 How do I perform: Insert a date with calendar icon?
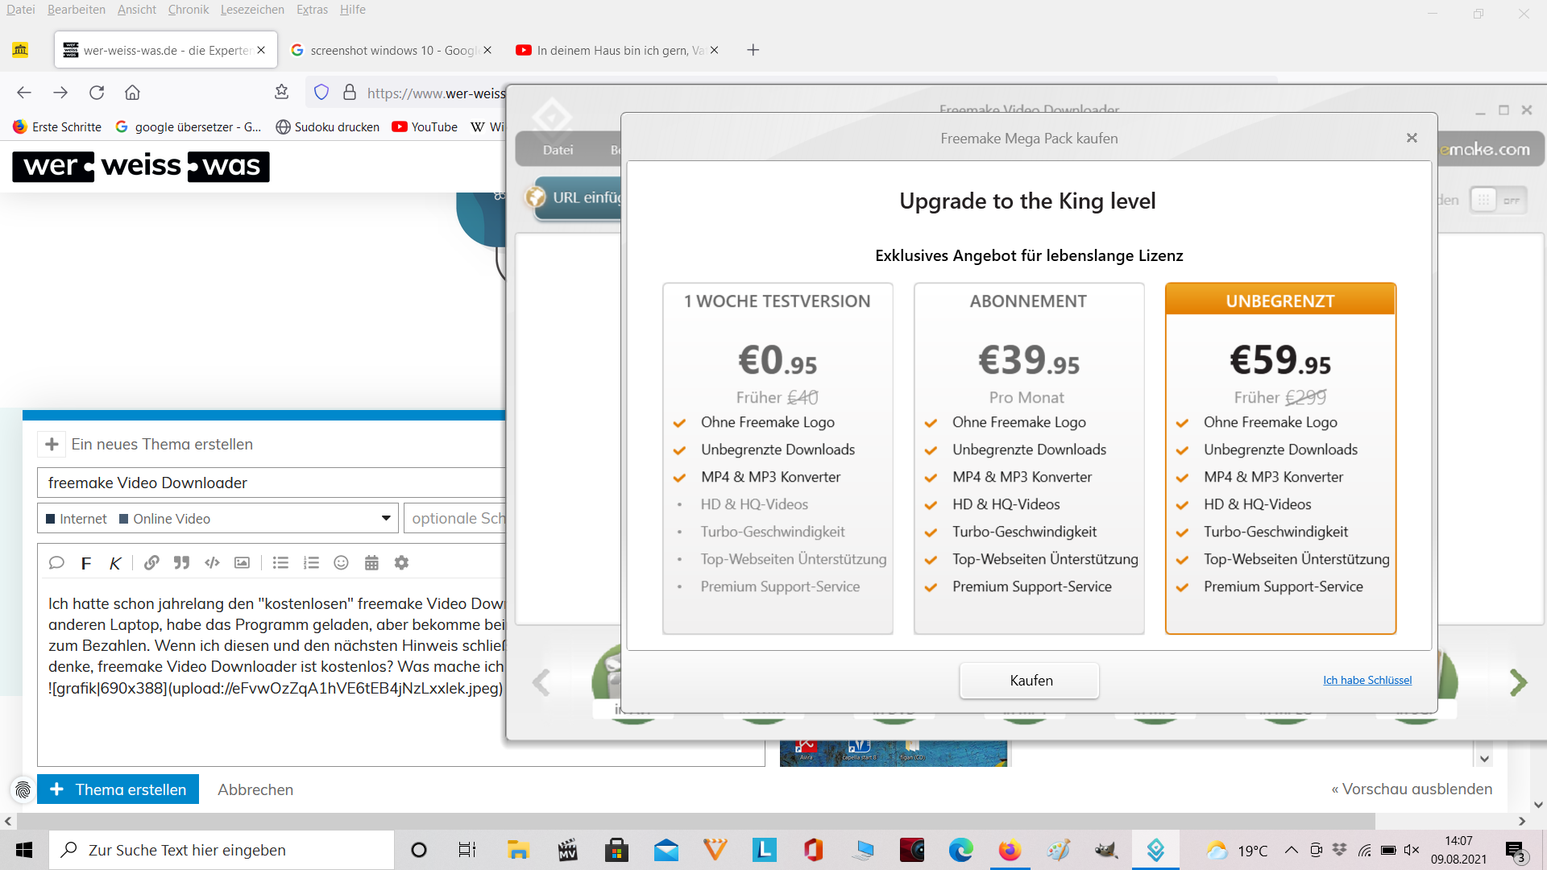pos(371,563)
